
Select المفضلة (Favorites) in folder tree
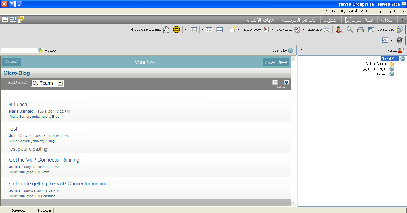pyautogui.click(x=381, y=74)
